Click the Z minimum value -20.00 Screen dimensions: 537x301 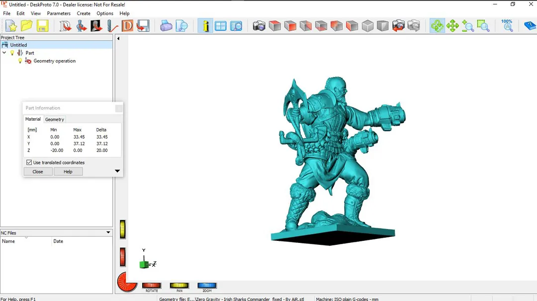pos(57,150)
